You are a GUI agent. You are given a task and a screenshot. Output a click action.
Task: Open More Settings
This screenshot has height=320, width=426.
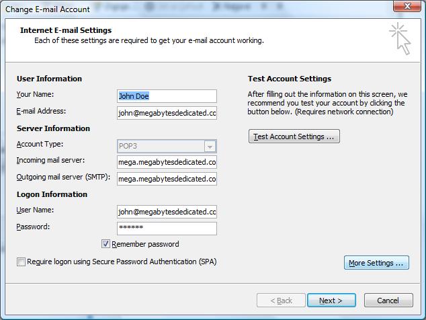tap(376, 263)
